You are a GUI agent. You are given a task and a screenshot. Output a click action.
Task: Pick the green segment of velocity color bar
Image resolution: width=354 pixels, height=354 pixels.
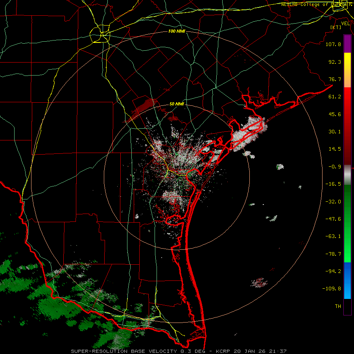[x=347, y=223]
